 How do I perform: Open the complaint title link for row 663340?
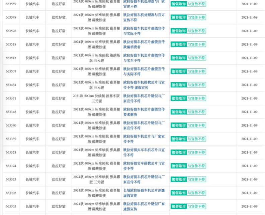pyautogui.click(x=144, y=125)
